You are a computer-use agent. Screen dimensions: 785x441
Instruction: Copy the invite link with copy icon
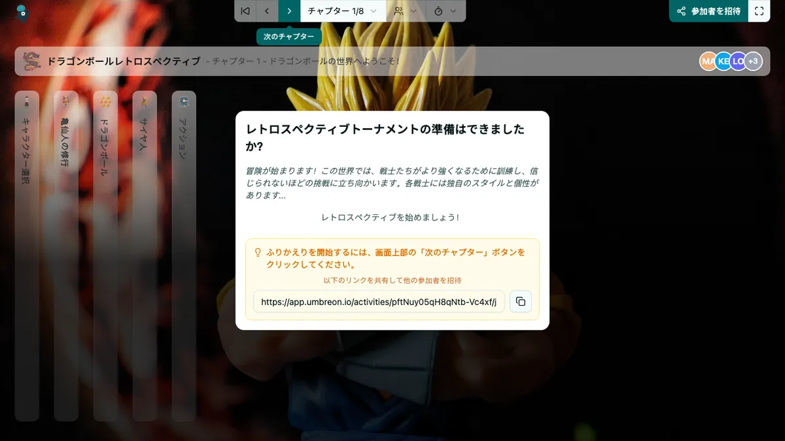pos(521,301)
